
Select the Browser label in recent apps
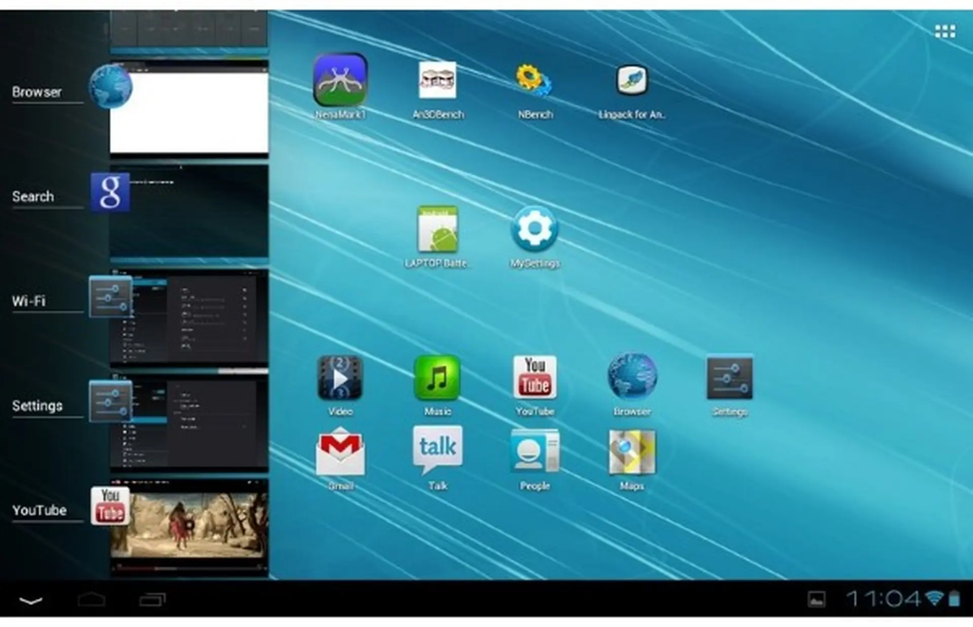coord(37,92)
